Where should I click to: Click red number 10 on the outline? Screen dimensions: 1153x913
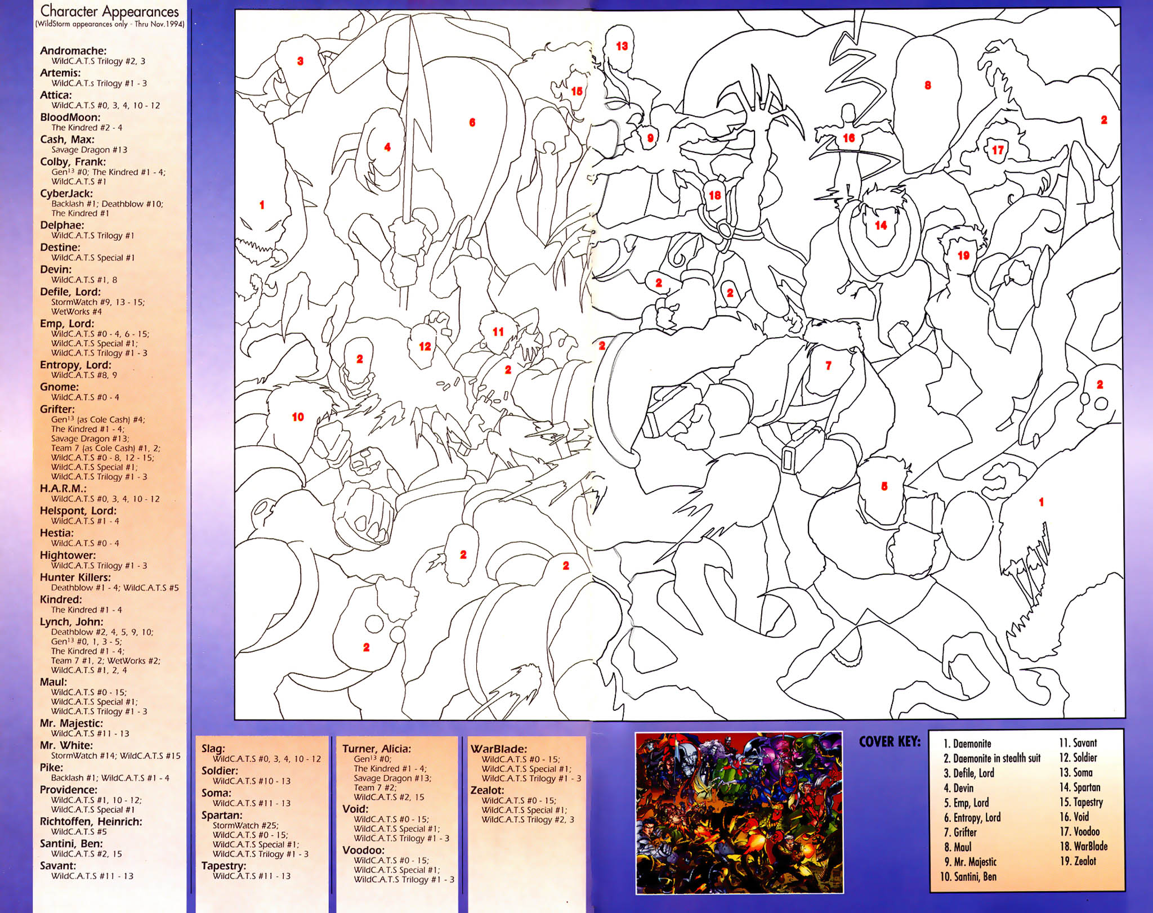pyautogui.click(x=298, y=417)
